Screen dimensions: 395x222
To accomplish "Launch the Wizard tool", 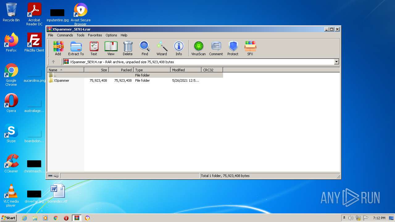I will [162, 48].
